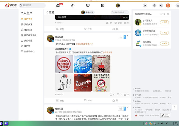This screenshot has height=126, width=179.
Task: Click the 返回 back button
Action: [50, 12]
